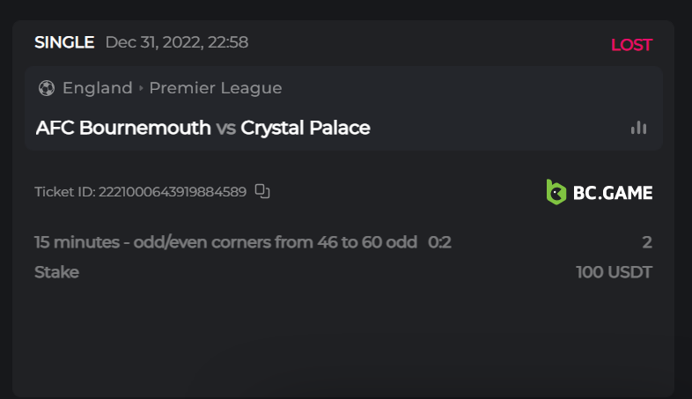Open match statistics bar chart icon

(638, 128)
